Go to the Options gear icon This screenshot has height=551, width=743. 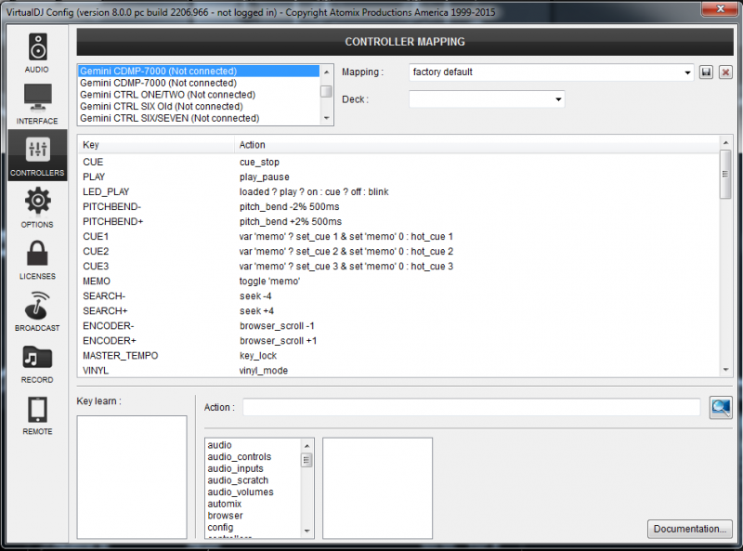(x=37, y=207)
